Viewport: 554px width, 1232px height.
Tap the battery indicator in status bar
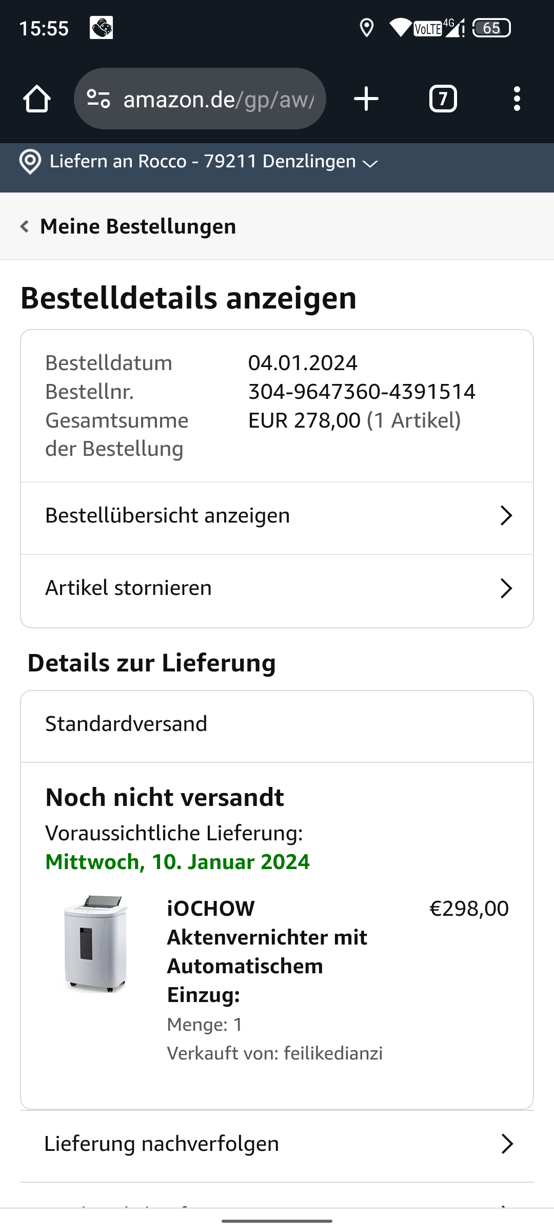[491, 28]
